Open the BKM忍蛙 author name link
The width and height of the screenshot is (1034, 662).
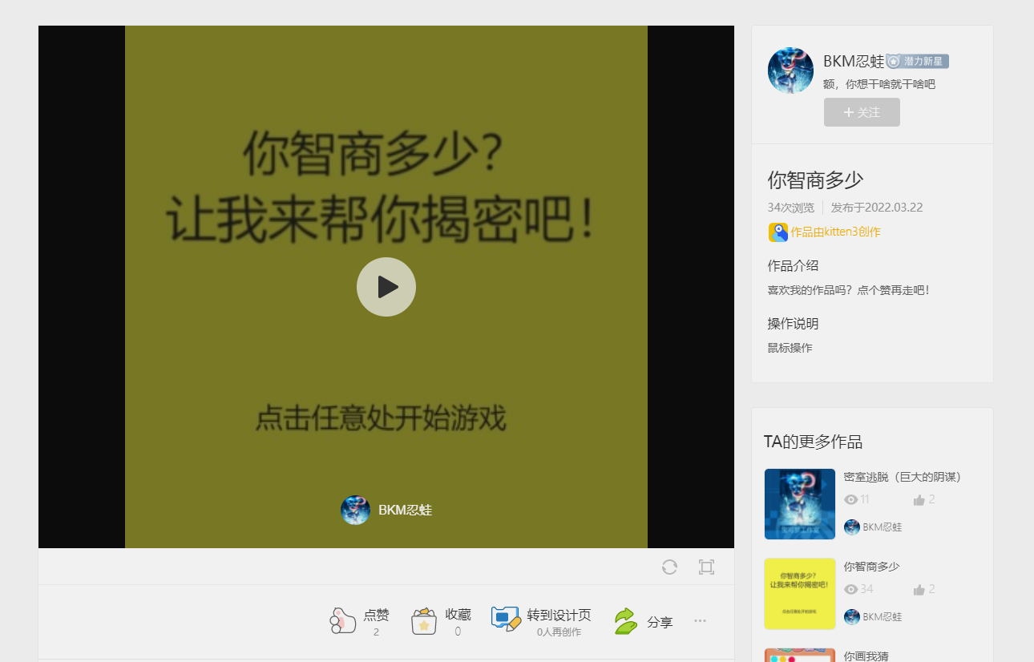pos(854,62)
